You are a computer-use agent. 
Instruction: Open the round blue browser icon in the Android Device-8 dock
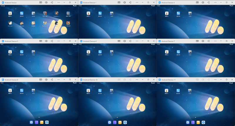(x=47, y=122)
